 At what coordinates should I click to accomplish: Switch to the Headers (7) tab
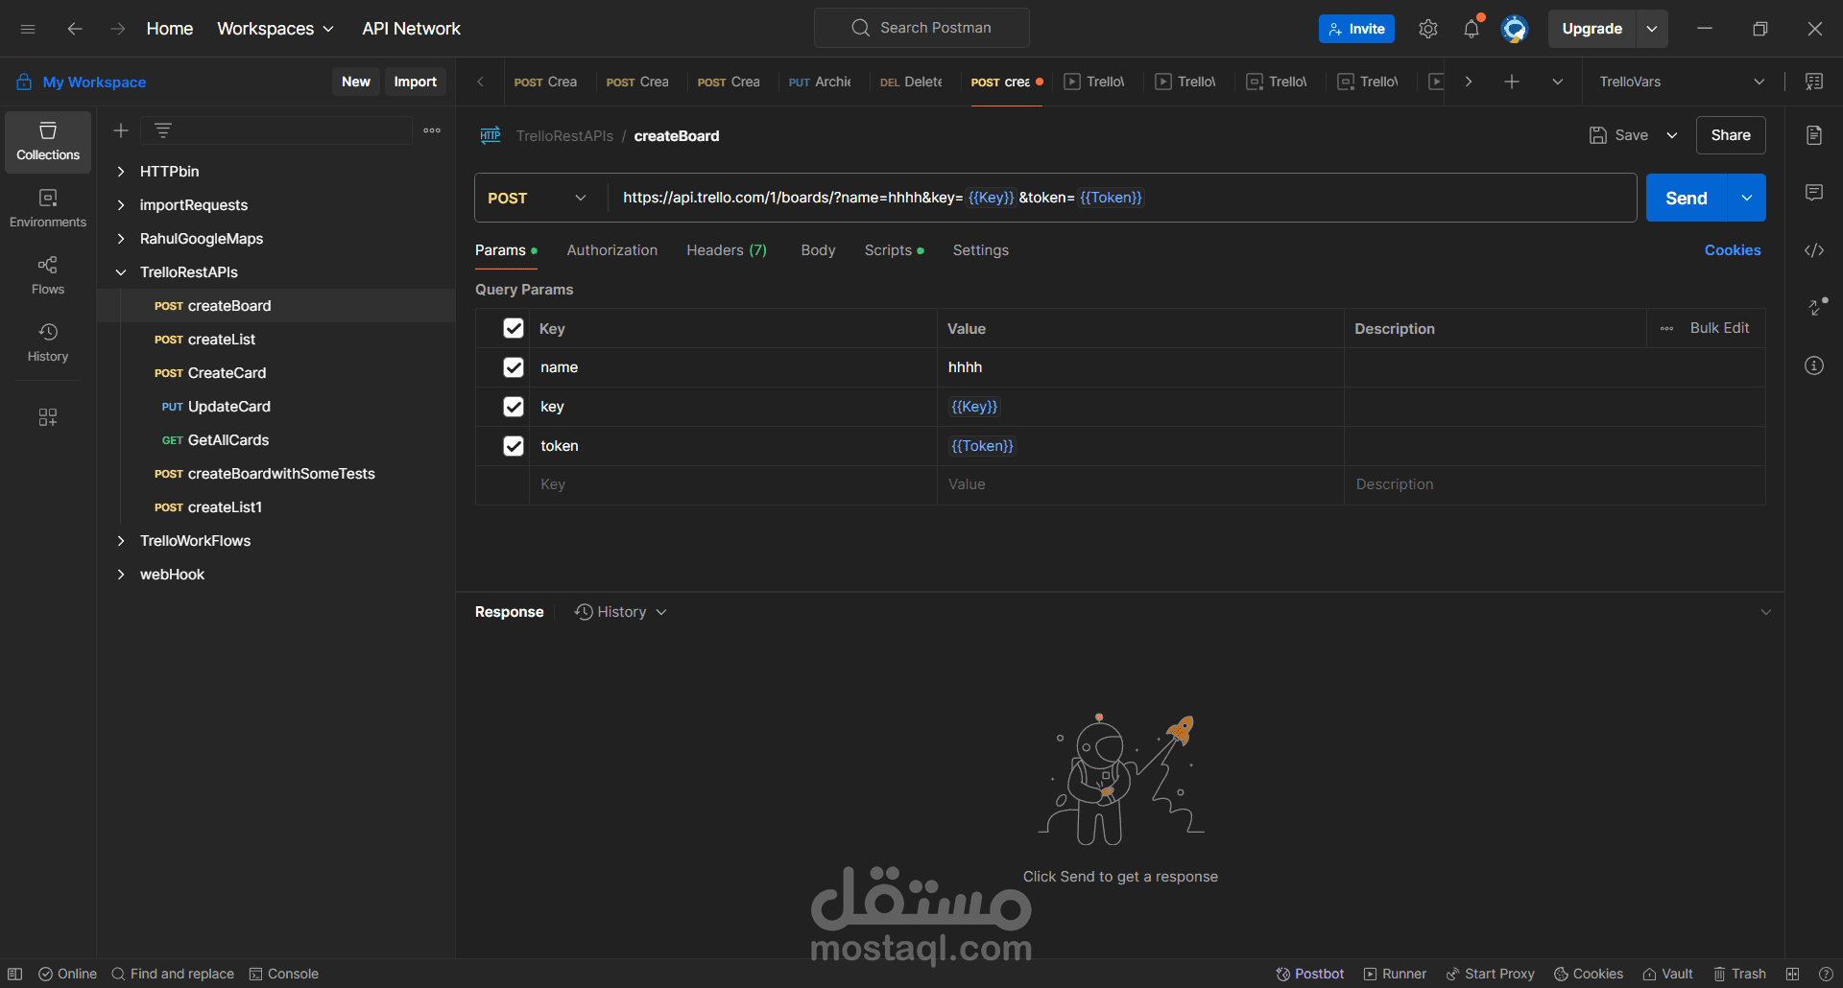coord(727,250)
